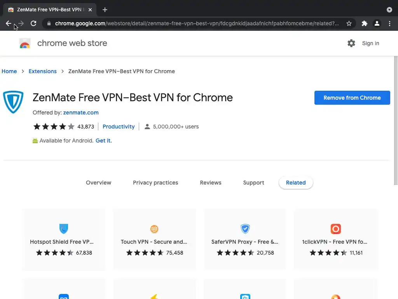Click the users person icon

[x=147, y=127]
